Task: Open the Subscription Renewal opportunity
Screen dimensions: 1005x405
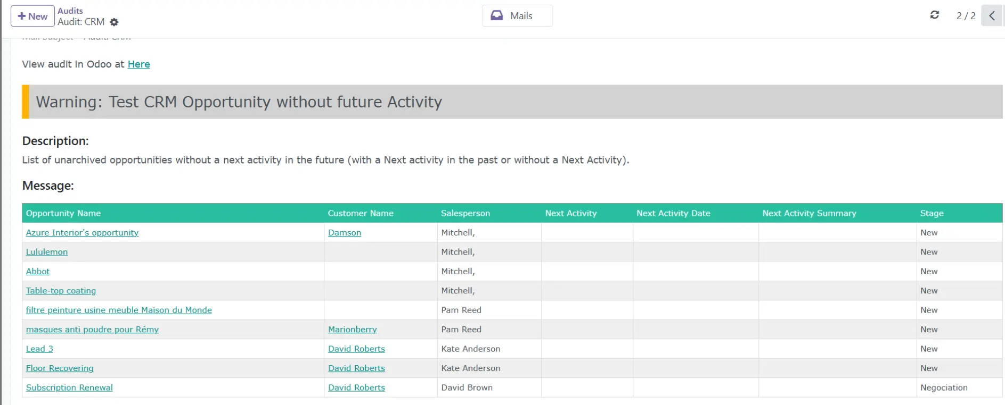Action: point(69,388)
